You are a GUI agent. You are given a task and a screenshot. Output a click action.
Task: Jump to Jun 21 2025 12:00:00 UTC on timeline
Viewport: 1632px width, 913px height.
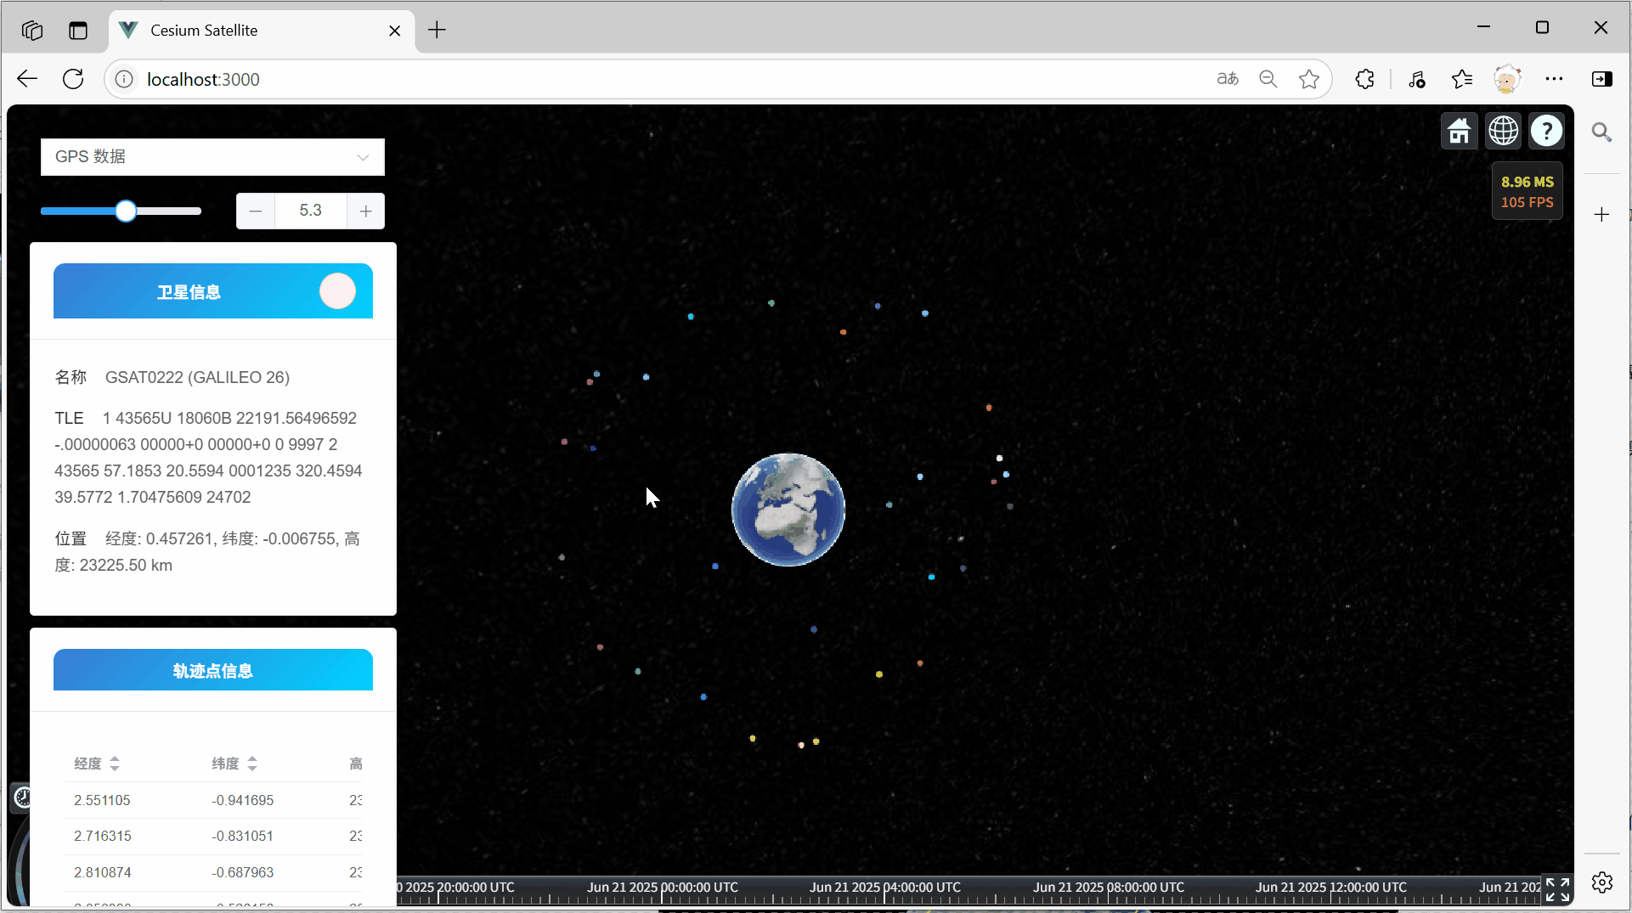point(1331,888)
